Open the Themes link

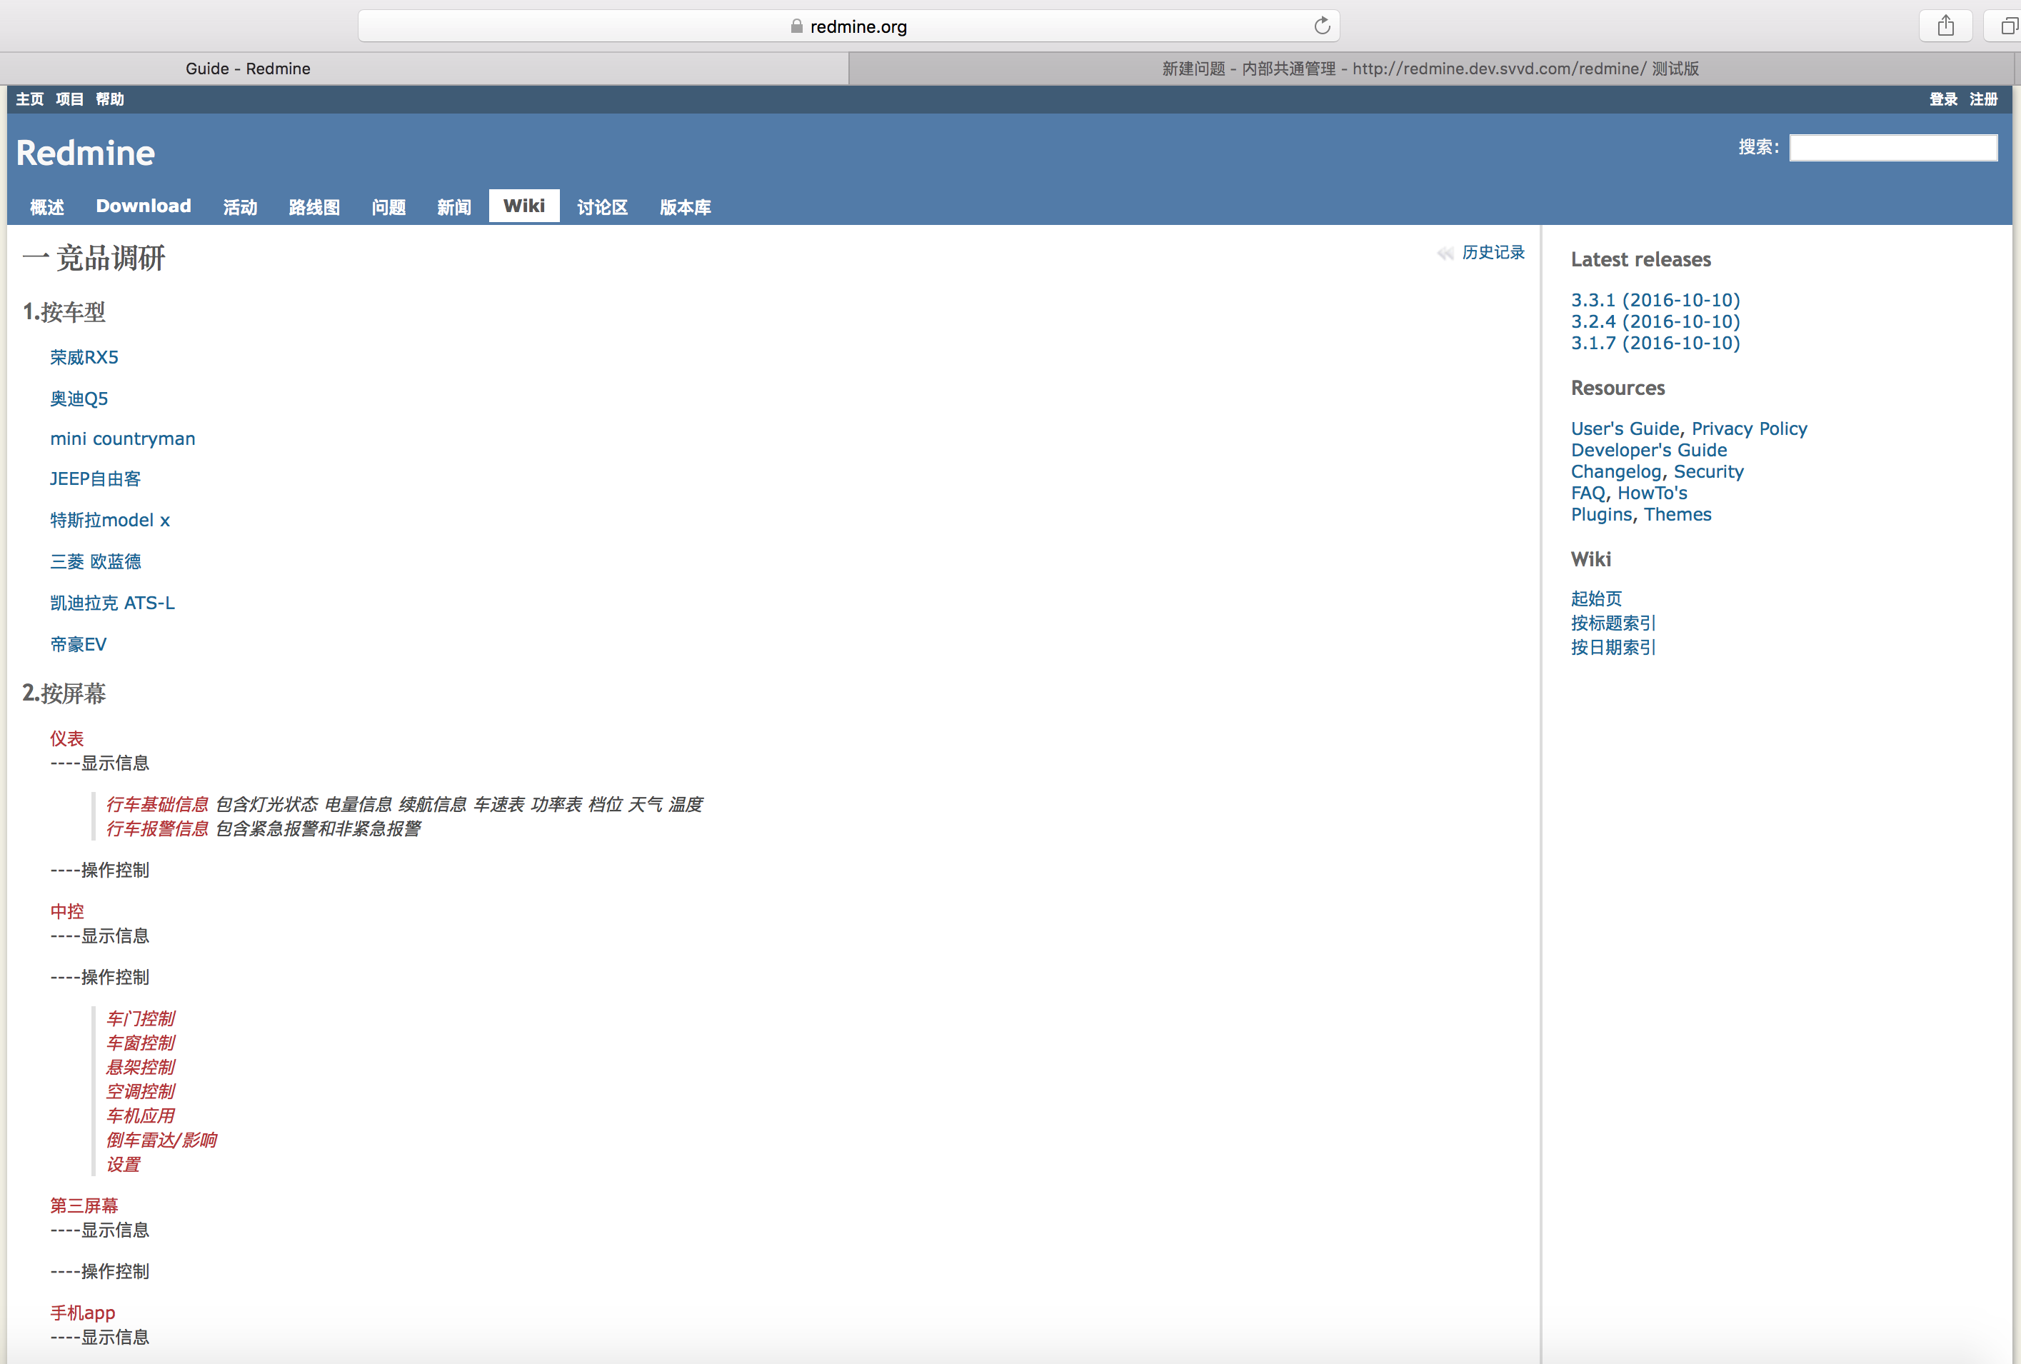pos(1678,515)
